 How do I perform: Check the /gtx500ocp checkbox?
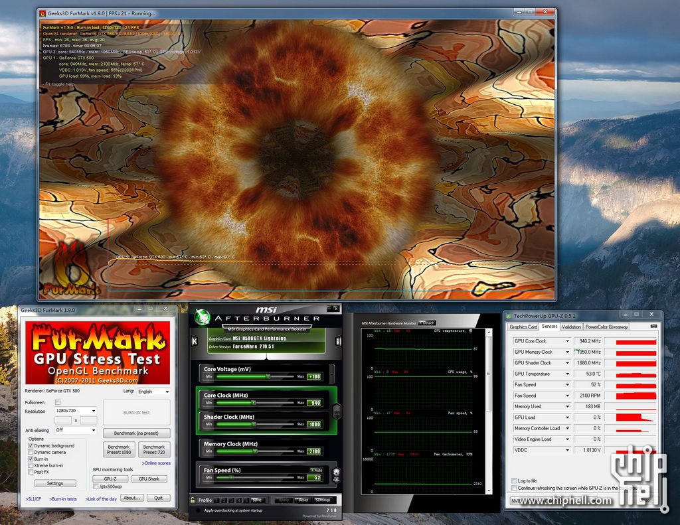96,487
